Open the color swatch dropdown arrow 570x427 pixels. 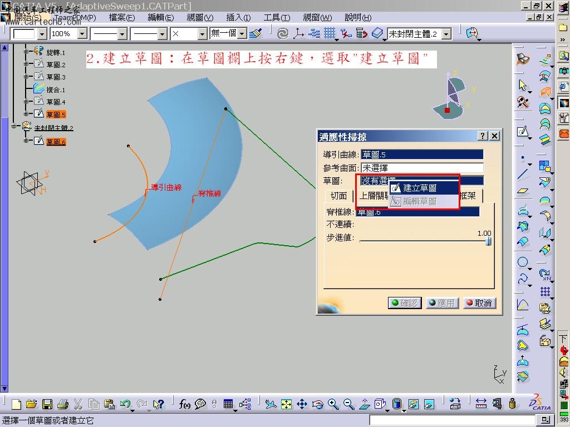[x=42, y=34]
